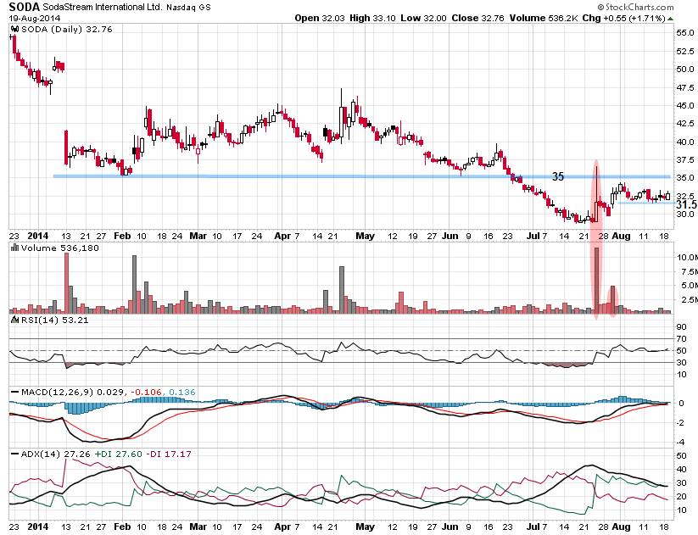Click the red -0.106 MACD signal value
This screenshot has width=698, height=535.
click(145, 392)
